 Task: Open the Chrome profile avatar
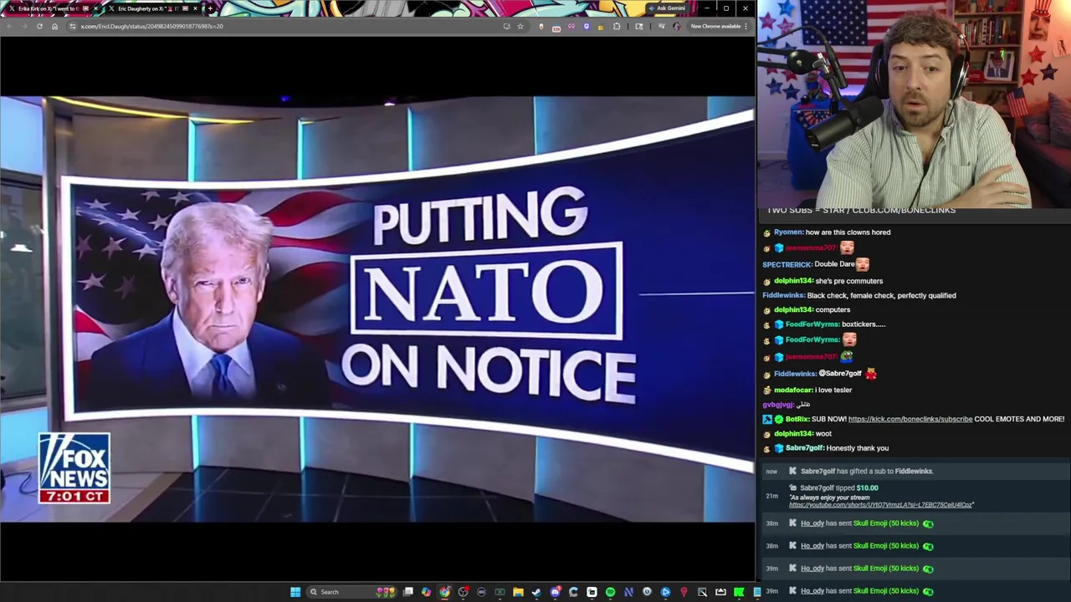(676, 26)
